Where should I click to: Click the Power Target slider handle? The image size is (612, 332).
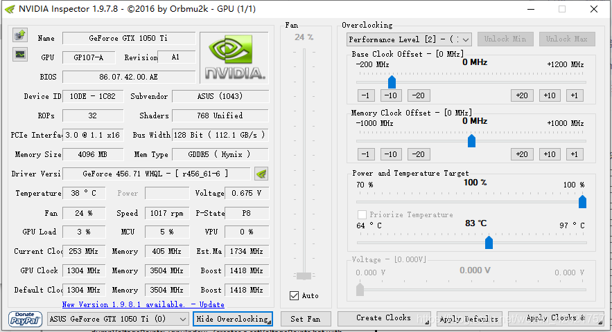click(x=582, y=201)
